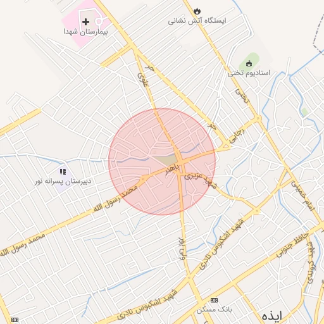Click the bank icon at the bottom-left corner of the map
The height and width of the screenshot is (324, 324).
[15, 320]
